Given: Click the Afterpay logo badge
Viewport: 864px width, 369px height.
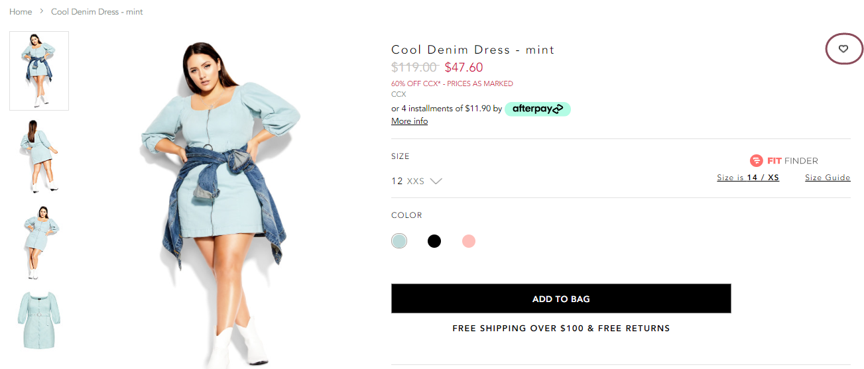Looking at the screenshot, I should [537, 109].
